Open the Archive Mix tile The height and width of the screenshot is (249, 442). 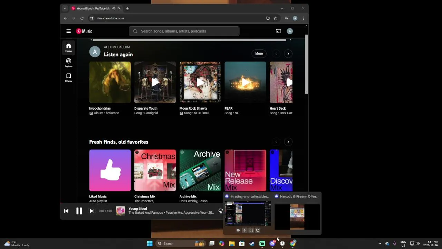(x=200, y=170)
